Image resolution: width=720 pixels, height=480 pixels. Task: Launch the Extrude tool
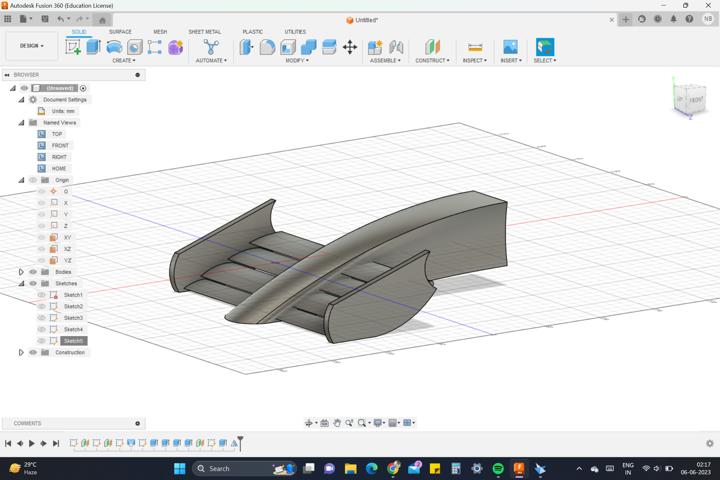point(93,47)
